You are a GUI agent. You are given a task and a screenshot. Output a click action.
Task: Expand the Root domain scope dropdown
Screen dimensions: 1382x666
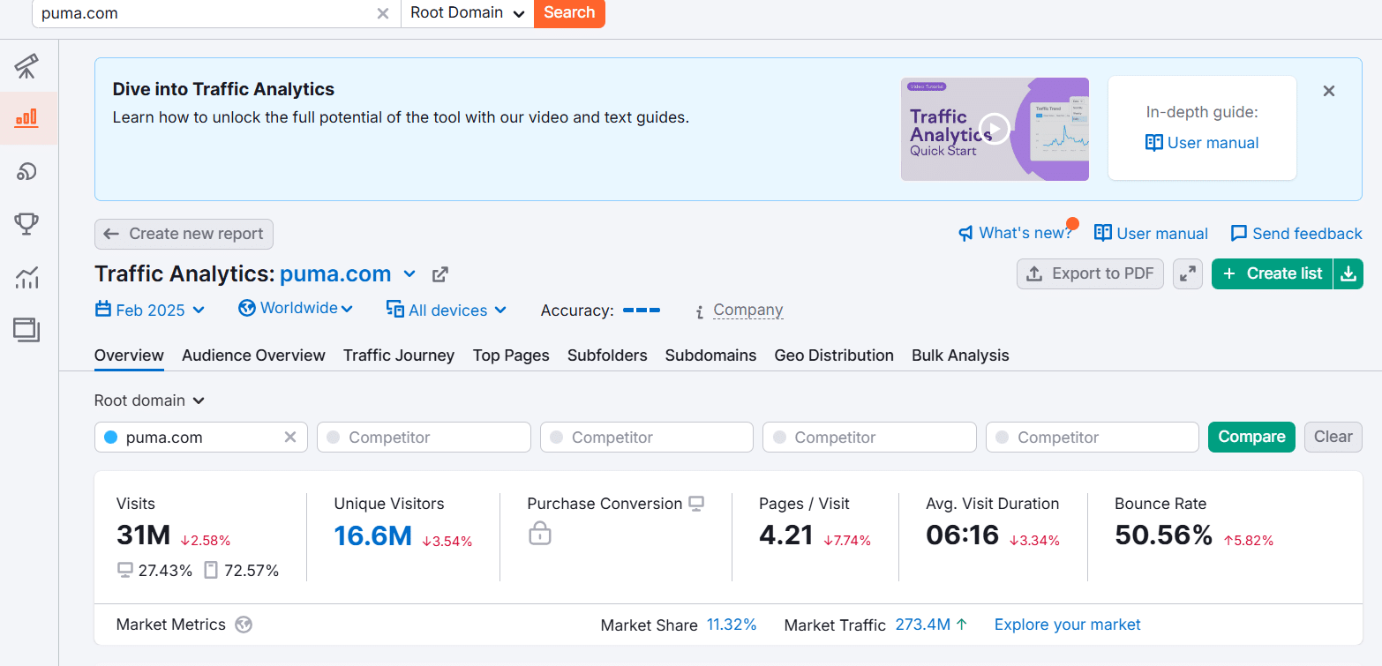149,400
